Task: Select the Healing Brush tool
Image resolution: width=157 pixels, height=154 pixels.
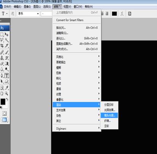Action: point(2,52)
